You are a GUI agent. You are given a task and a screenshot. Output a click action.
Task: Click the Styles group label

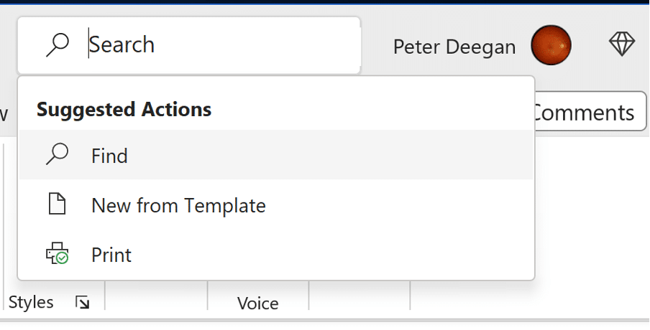pos(31,302)
